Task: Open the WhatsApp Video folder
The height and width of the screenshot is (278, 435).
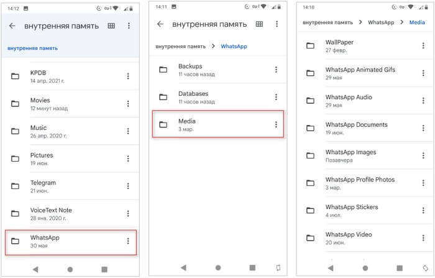Action: (x=365, y=238)
